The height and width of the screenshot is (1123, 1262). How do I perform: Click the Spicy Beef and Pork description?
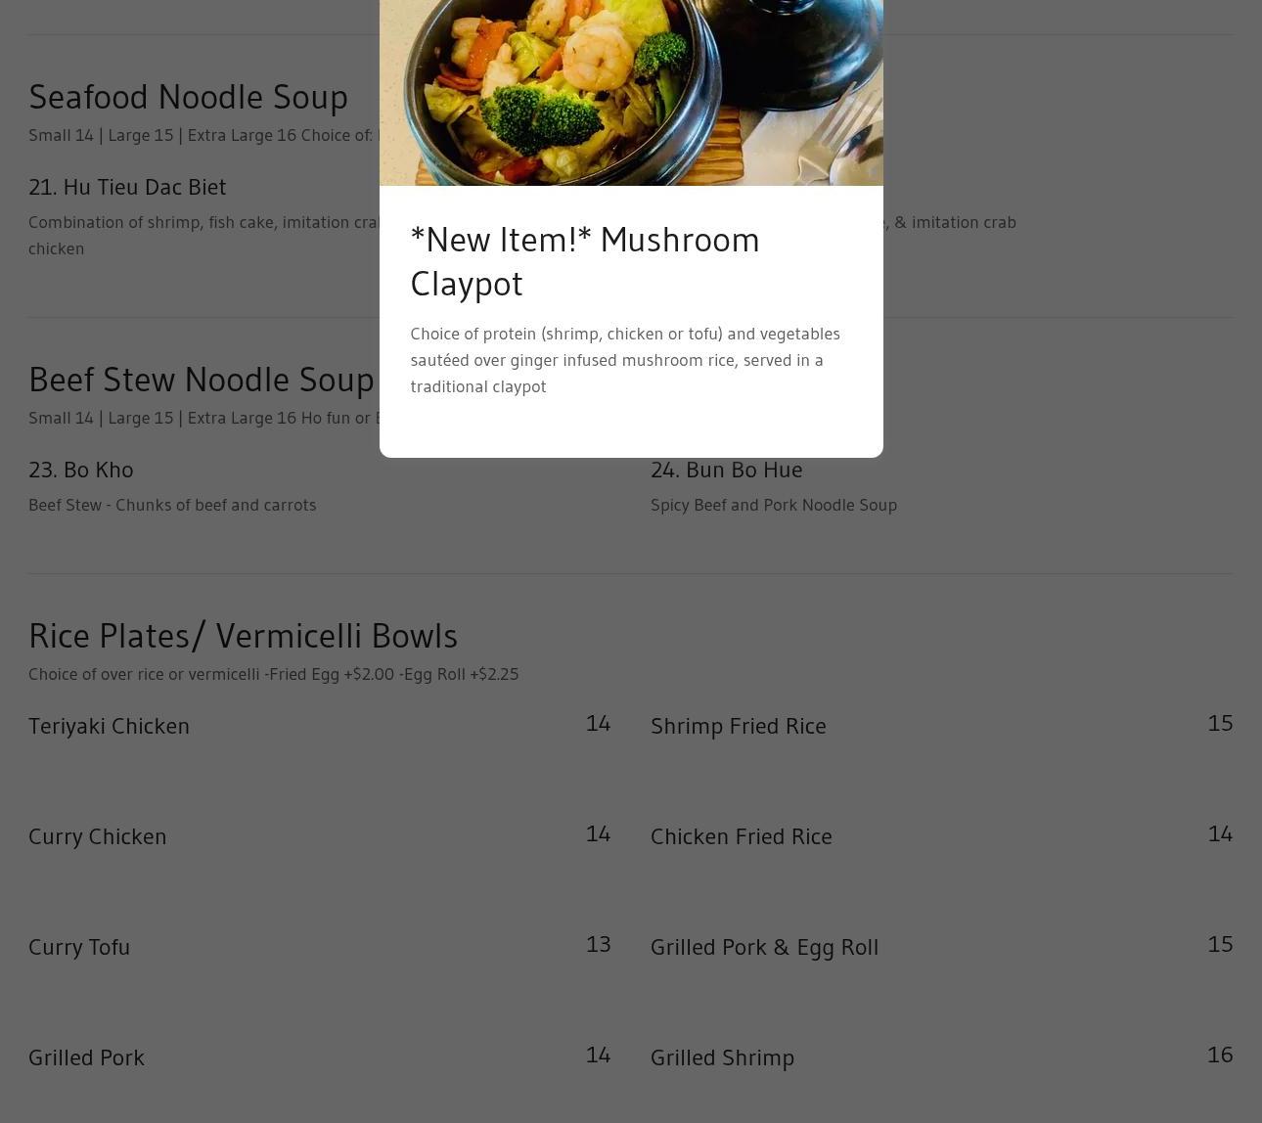(774, 505)
